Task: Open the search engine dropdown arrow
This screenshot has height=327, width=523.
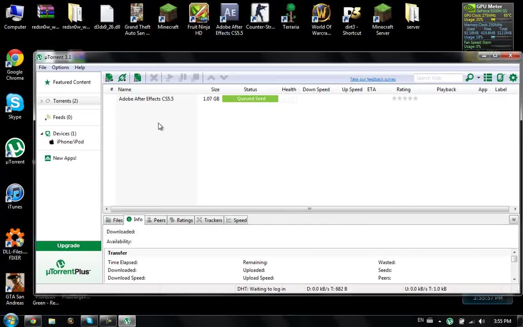Action: [x=479, y=78]
